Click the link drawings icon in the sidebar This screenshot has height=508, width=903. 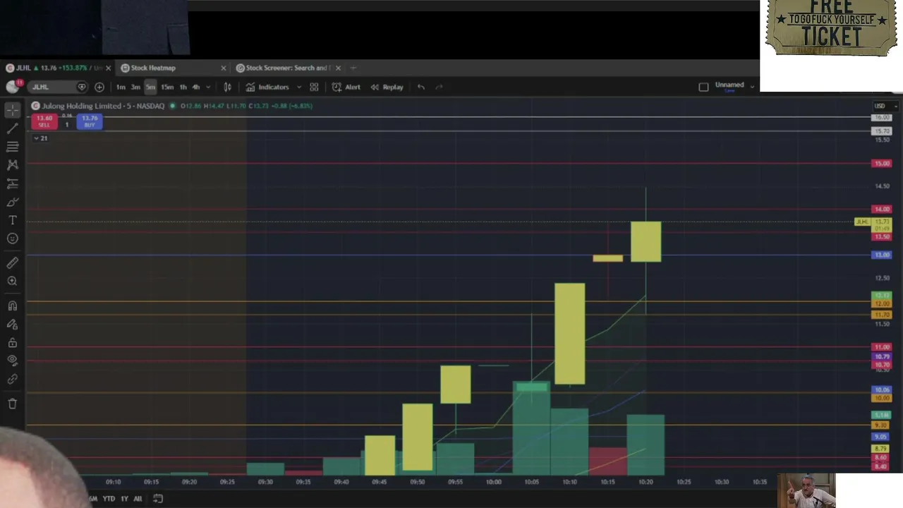12,379
